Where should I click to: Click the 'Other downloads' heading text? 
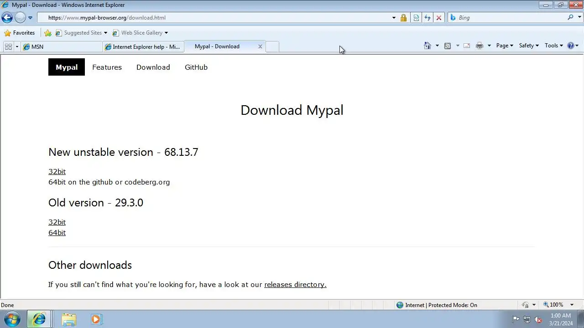[90, 265]
